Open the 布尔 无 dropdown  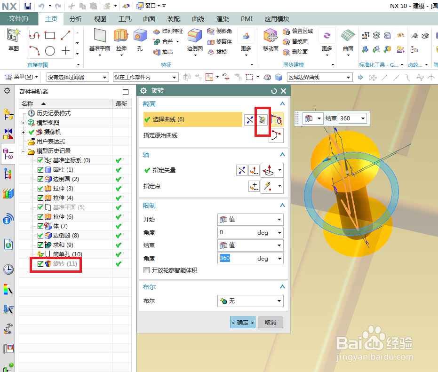(x=250, y=301)
